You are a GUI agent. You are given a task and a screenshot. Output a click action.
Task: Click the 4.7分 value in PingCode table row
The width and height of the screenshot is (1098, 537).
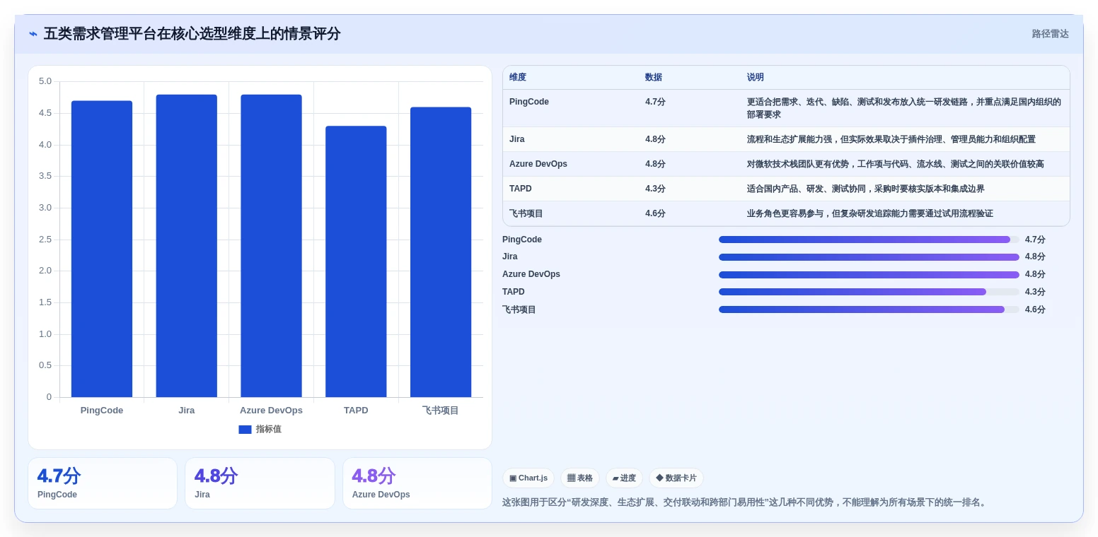[x=655, y=102]
